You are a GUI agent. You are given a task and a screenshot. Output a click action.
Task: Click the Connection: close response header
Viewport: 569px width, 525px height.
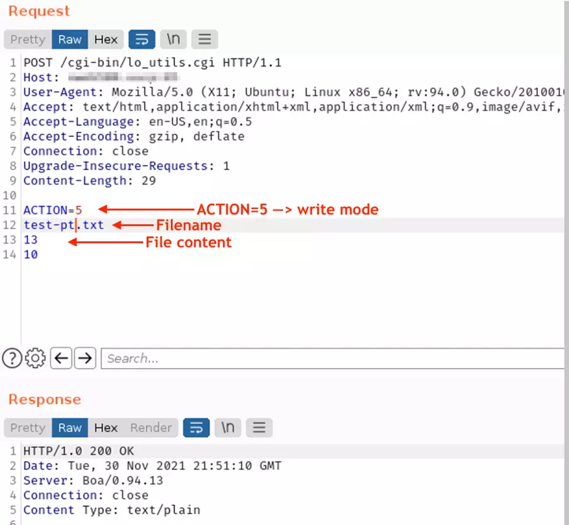(x=86, y=495)
